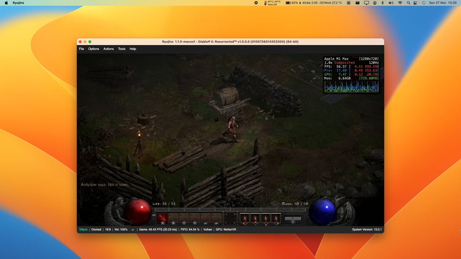The width and height of the screenshot is (461, 259).
Task: Click the red Life orb
Action: click(139, 211)
